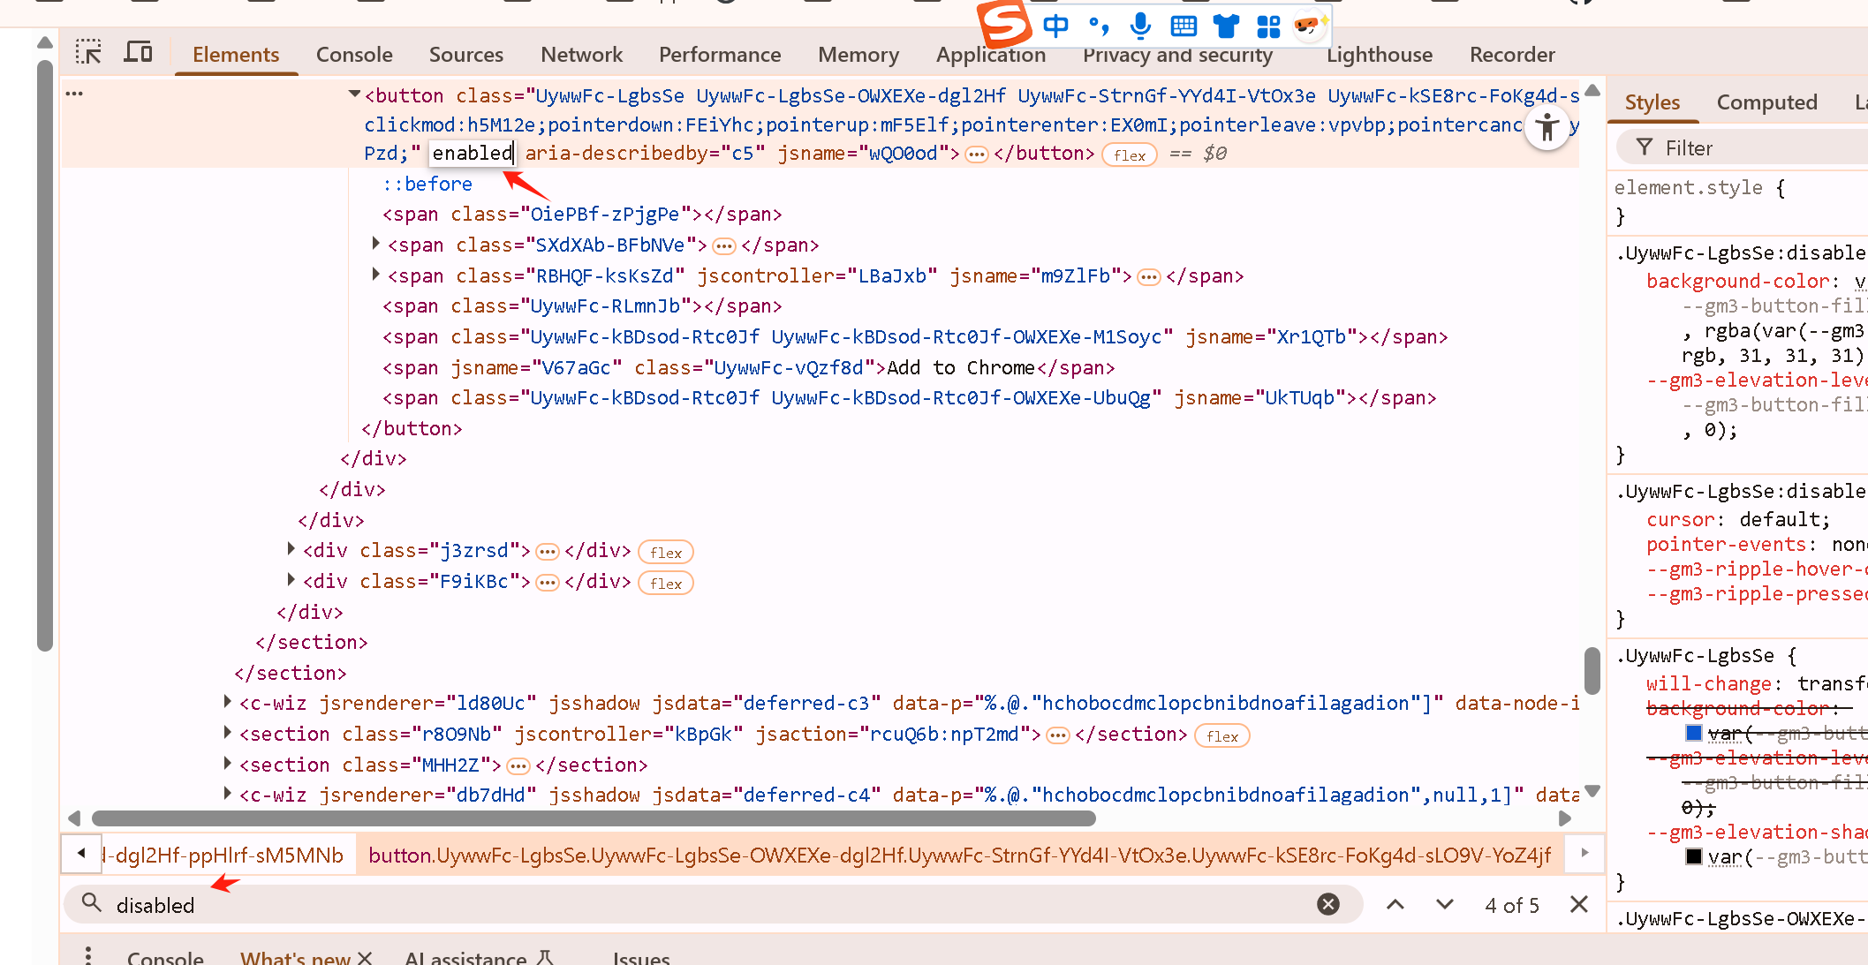Expand ellipsis in div F9iKBc
The image size is (1868, 965).
(548, 583)
